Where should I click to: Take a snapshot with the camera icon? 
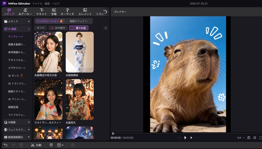coord(249,138)
